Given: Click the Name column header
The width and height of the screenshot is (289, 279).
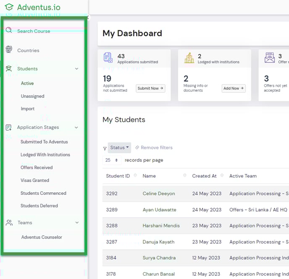Looking at the screenshot, I should tap(149, 176).
